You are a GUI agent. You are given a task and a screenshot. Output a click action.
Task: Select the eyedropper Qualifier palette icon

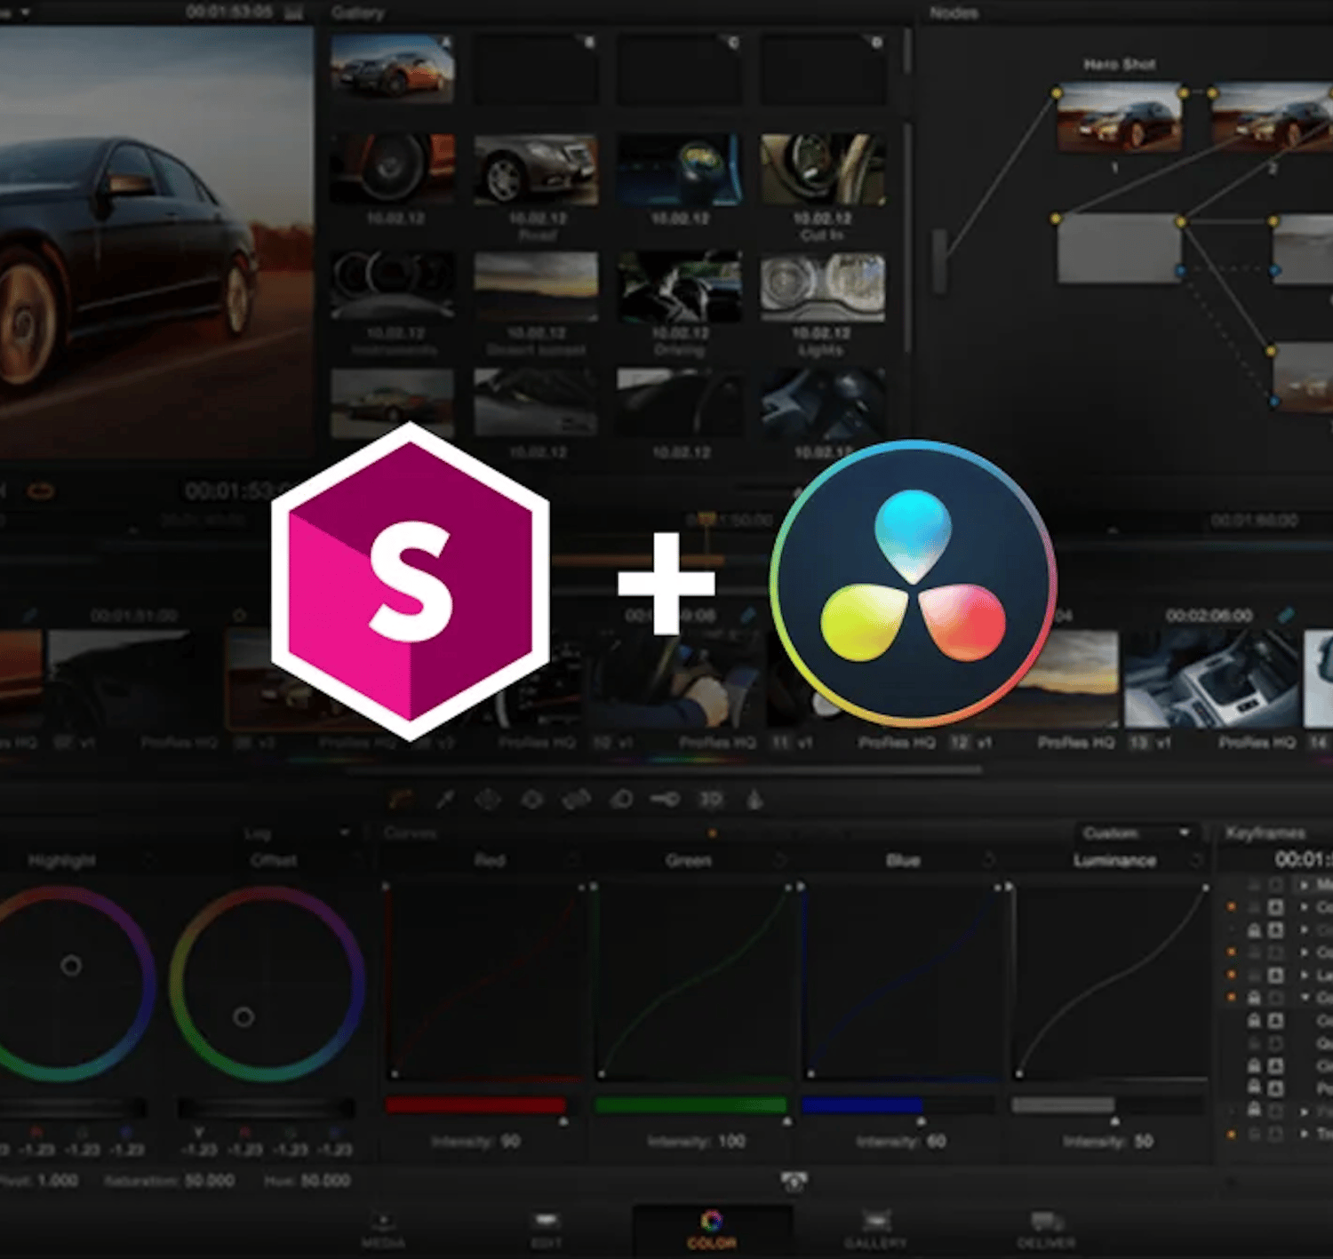(x=445, y=800)
